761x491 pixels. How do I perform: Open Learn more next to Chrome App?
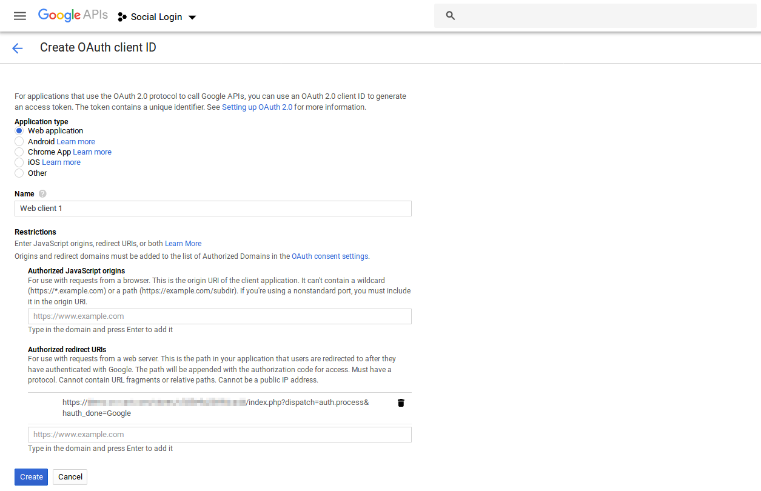pyautogui.click(x=92, y=152)
